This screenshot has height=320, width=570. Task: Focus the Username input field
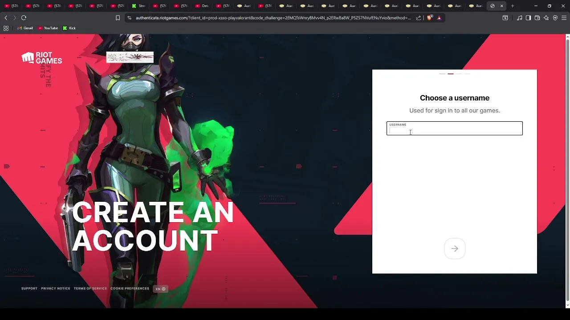point(454,128)
